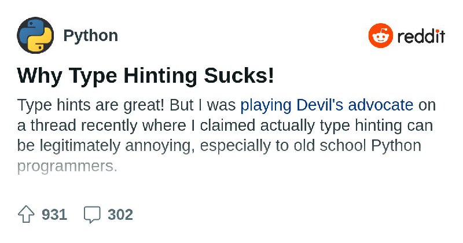
Task: Click the text line starting a thread recently
Action: coord(225,126)
